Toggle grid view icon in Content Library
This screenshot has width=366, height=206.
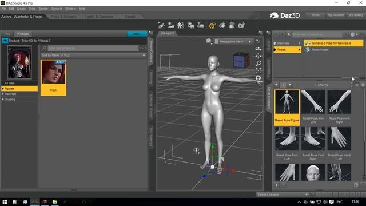[x=357, y=85]
